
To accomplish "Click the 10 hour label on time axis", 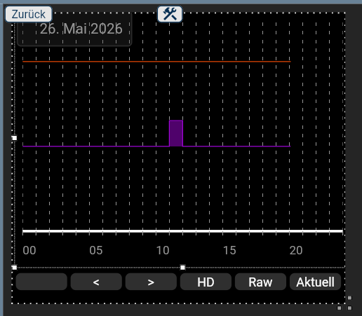I will (163, 250).
